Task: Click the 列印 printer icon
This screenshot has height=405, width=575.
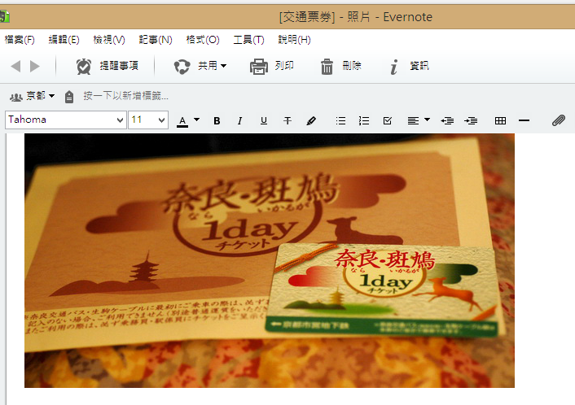Action: point(259,67)
